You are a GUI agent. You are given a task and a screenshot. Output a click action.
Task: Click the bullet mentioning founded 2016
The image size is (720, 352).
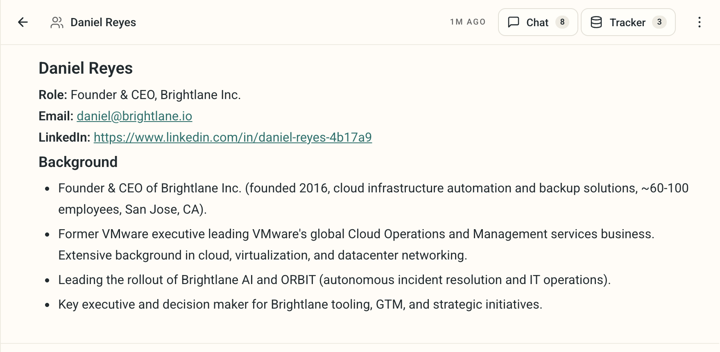[374, 199]
